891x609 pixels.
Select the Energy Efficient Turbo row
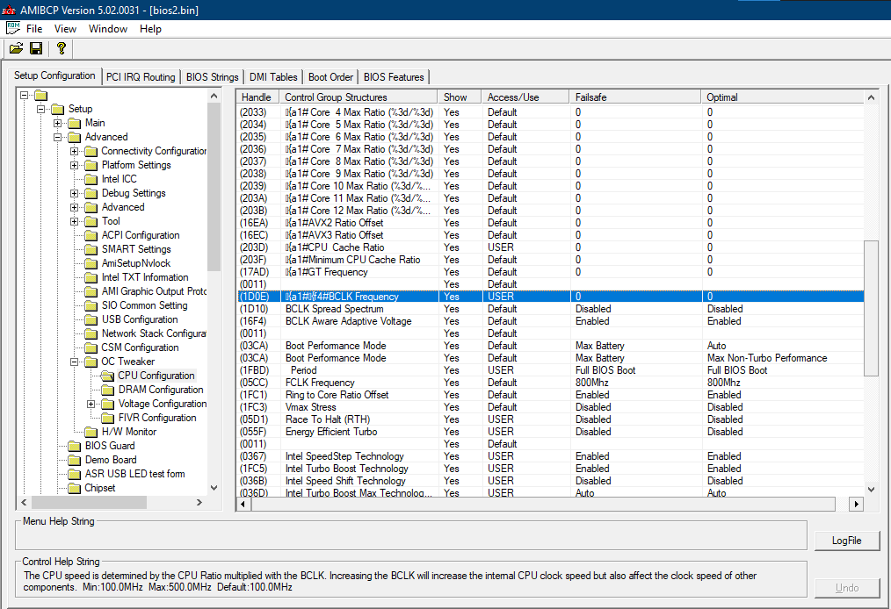click(550, 432)
